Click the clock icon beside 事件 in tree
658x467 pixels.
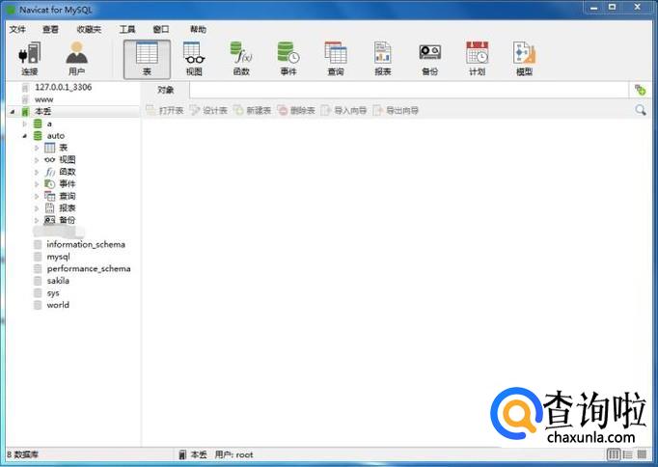pos(49,183)
